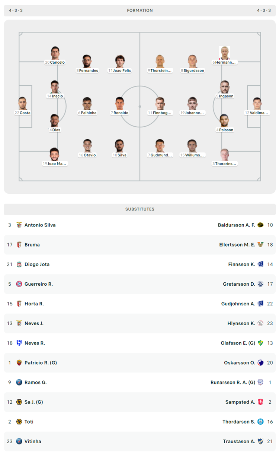Open Ronaldo's player photo on the pitch
Image resolution: width=279 pixels, height=463 pixels.
[x=119, y=103]
